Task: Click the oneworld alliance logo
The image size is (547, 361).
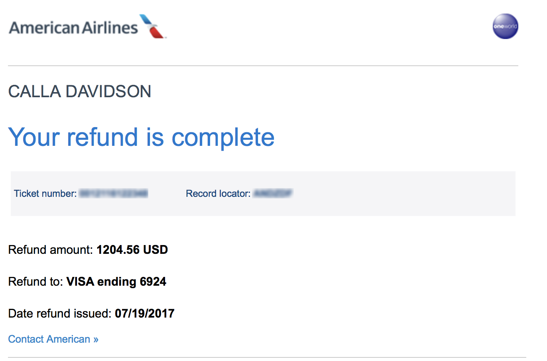Action: click(505, 27)
